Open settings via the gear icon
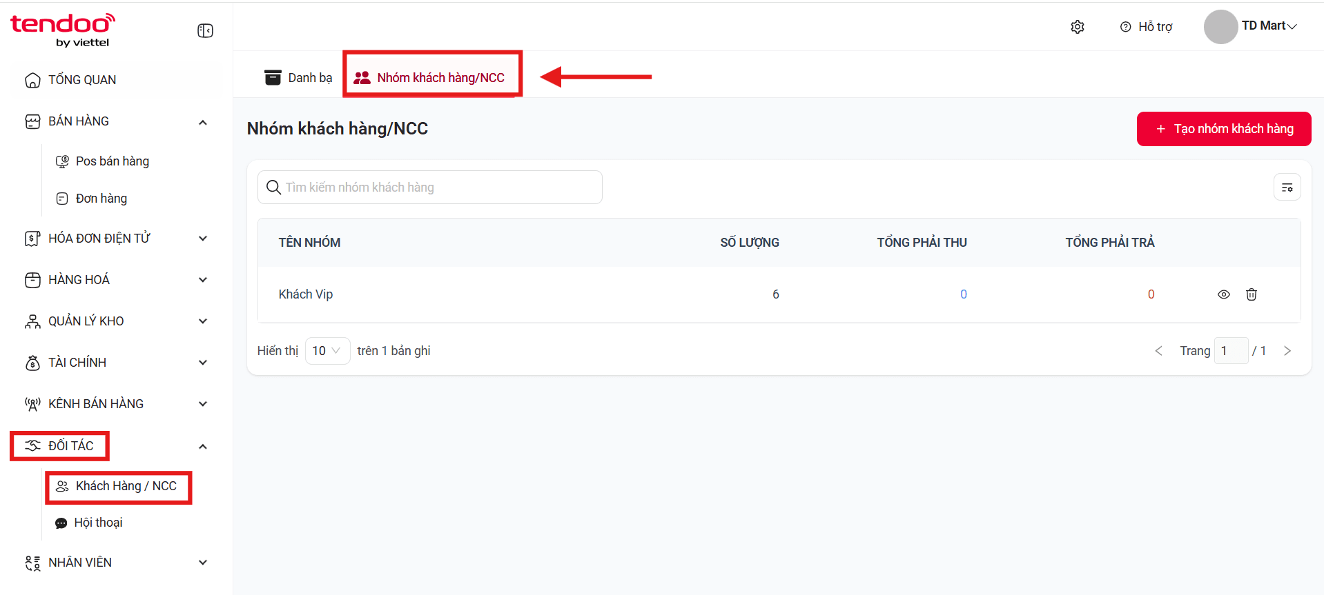The height and width of the screenshot is (595, 1324). pyautogui.click(x=1078, y=27)
